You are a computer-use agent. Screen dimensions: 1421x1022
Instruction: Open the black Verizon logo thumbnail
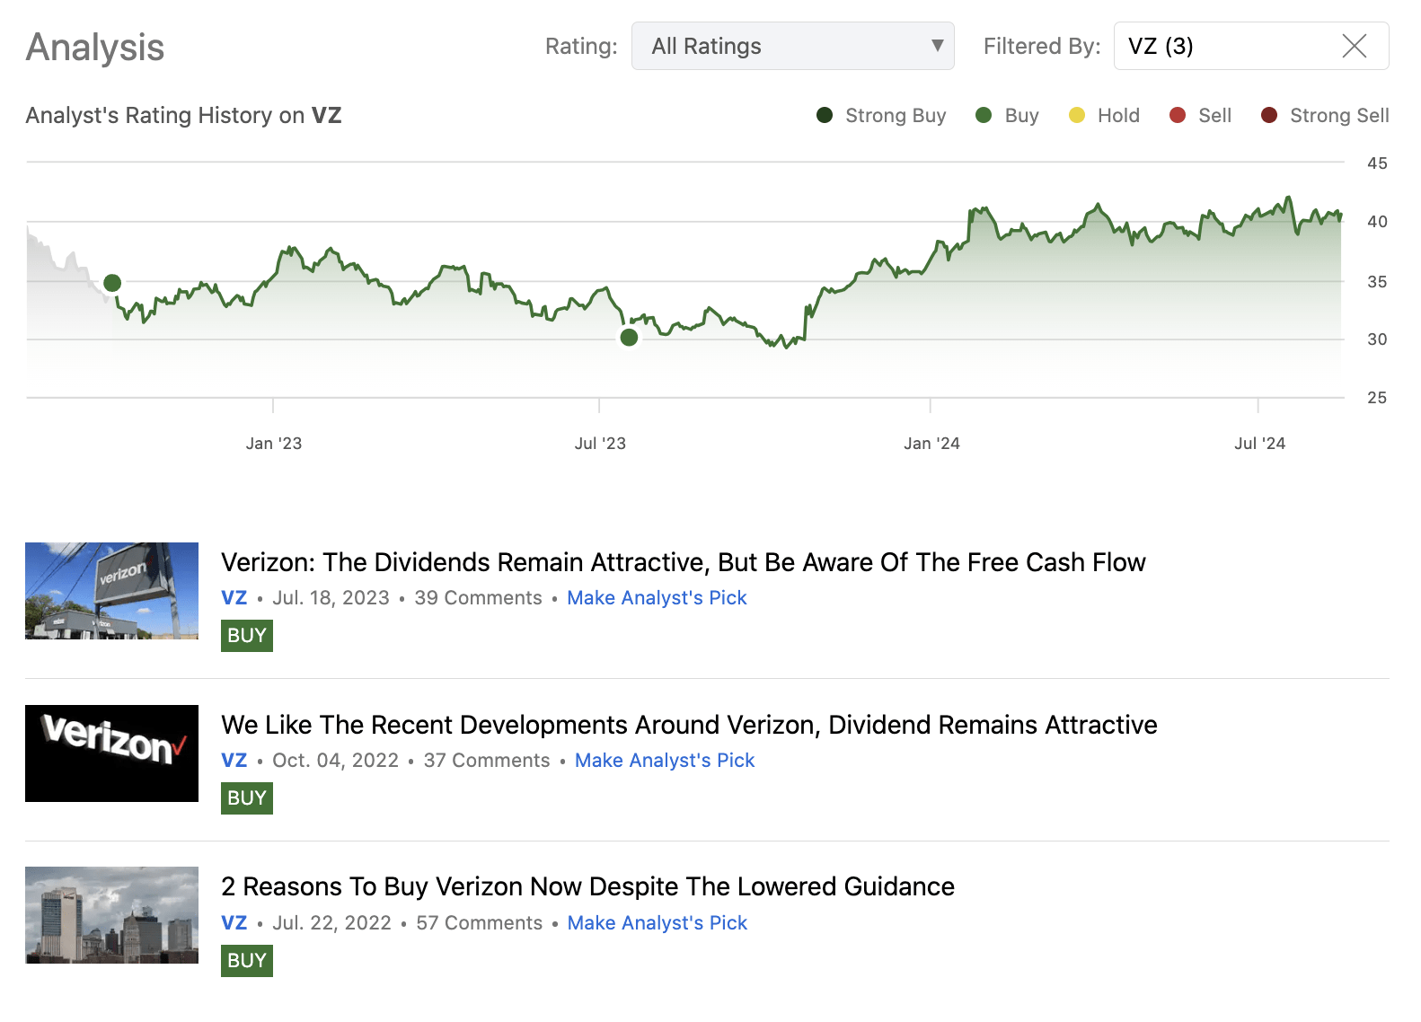(x=111, y=753)
